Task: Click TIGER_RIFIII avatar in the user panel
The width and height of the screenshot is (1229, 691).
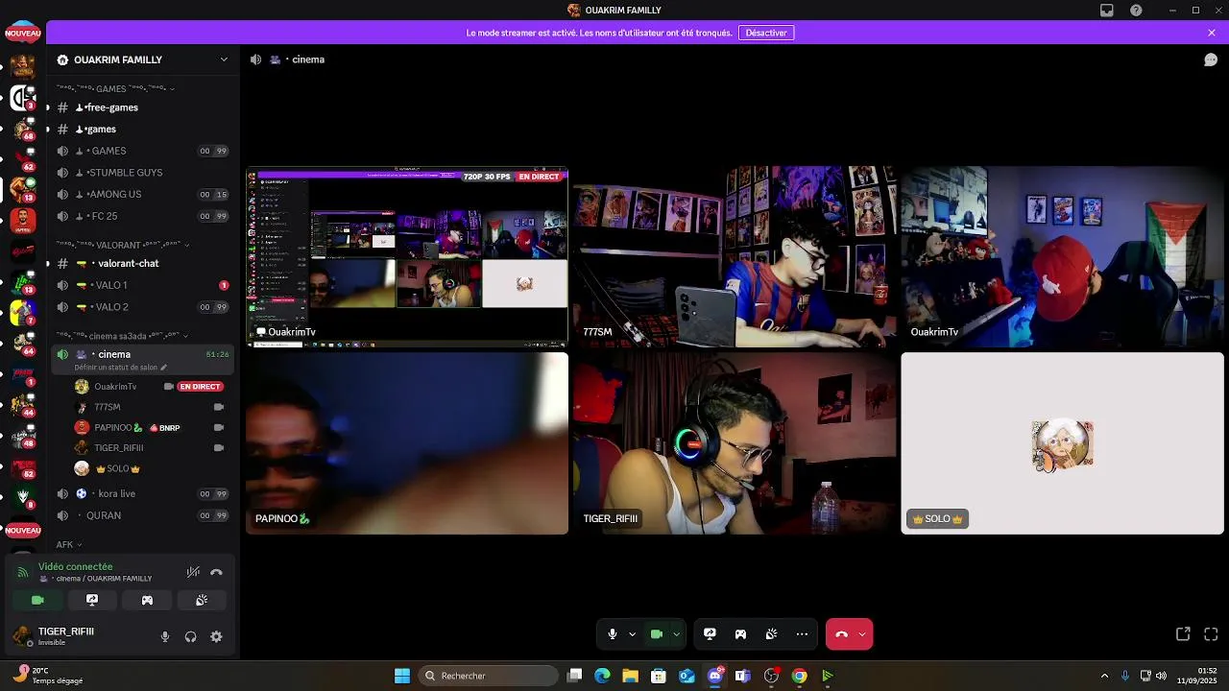Action: [21, 635]
